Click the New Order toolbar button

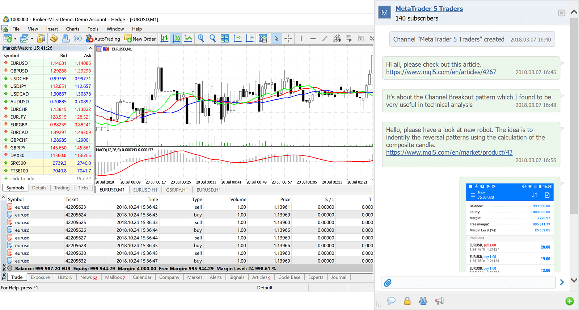(140, 39)
